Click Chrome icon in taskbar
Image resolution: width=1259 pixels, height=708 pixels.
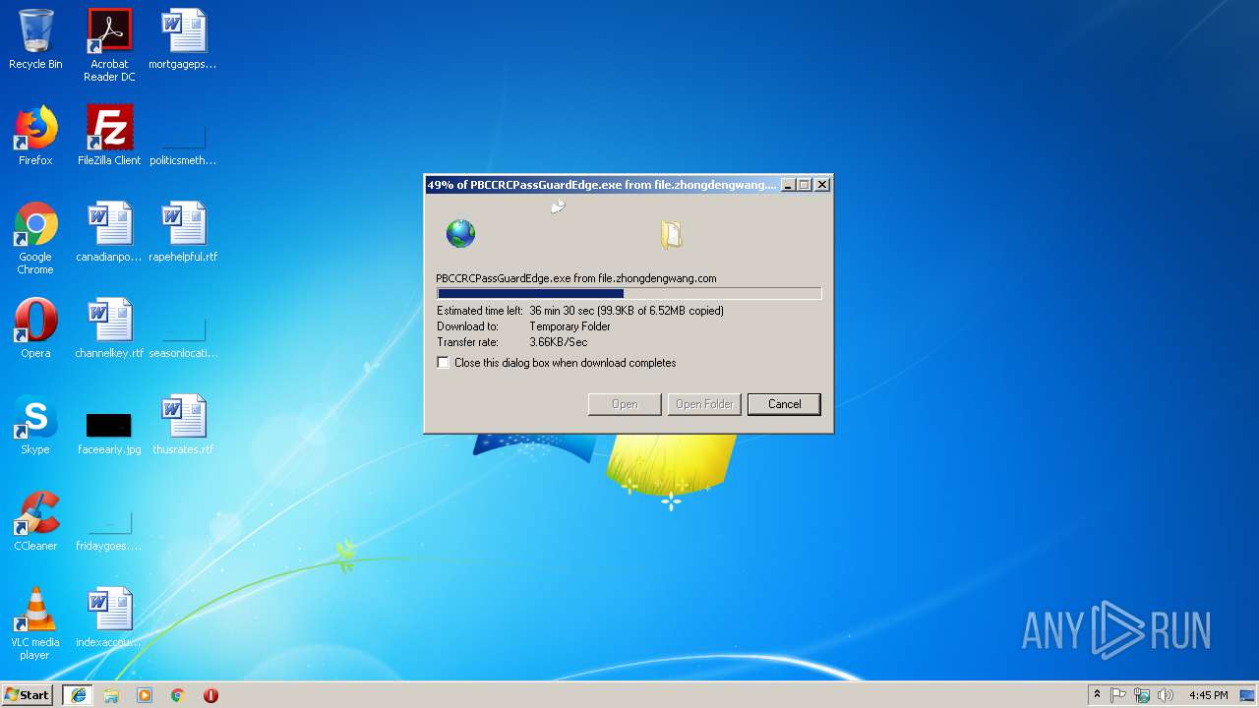pyautogui.click(x=178, y=695)
